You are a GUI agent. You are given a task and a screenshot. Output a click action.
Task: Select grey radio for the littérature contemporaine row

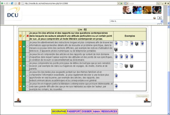27,86
